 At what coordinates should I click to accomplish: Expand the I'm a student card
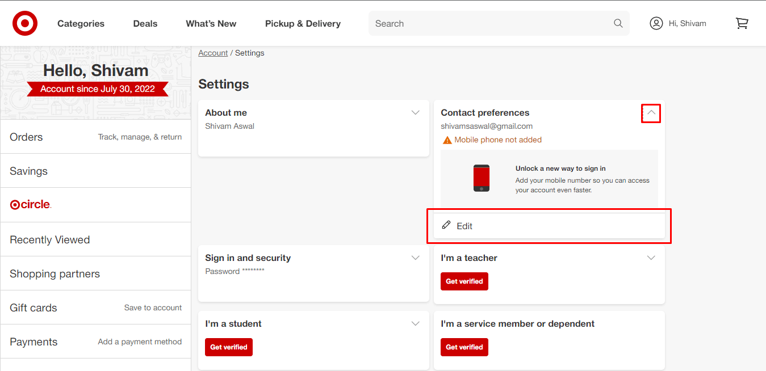(416, 323)
